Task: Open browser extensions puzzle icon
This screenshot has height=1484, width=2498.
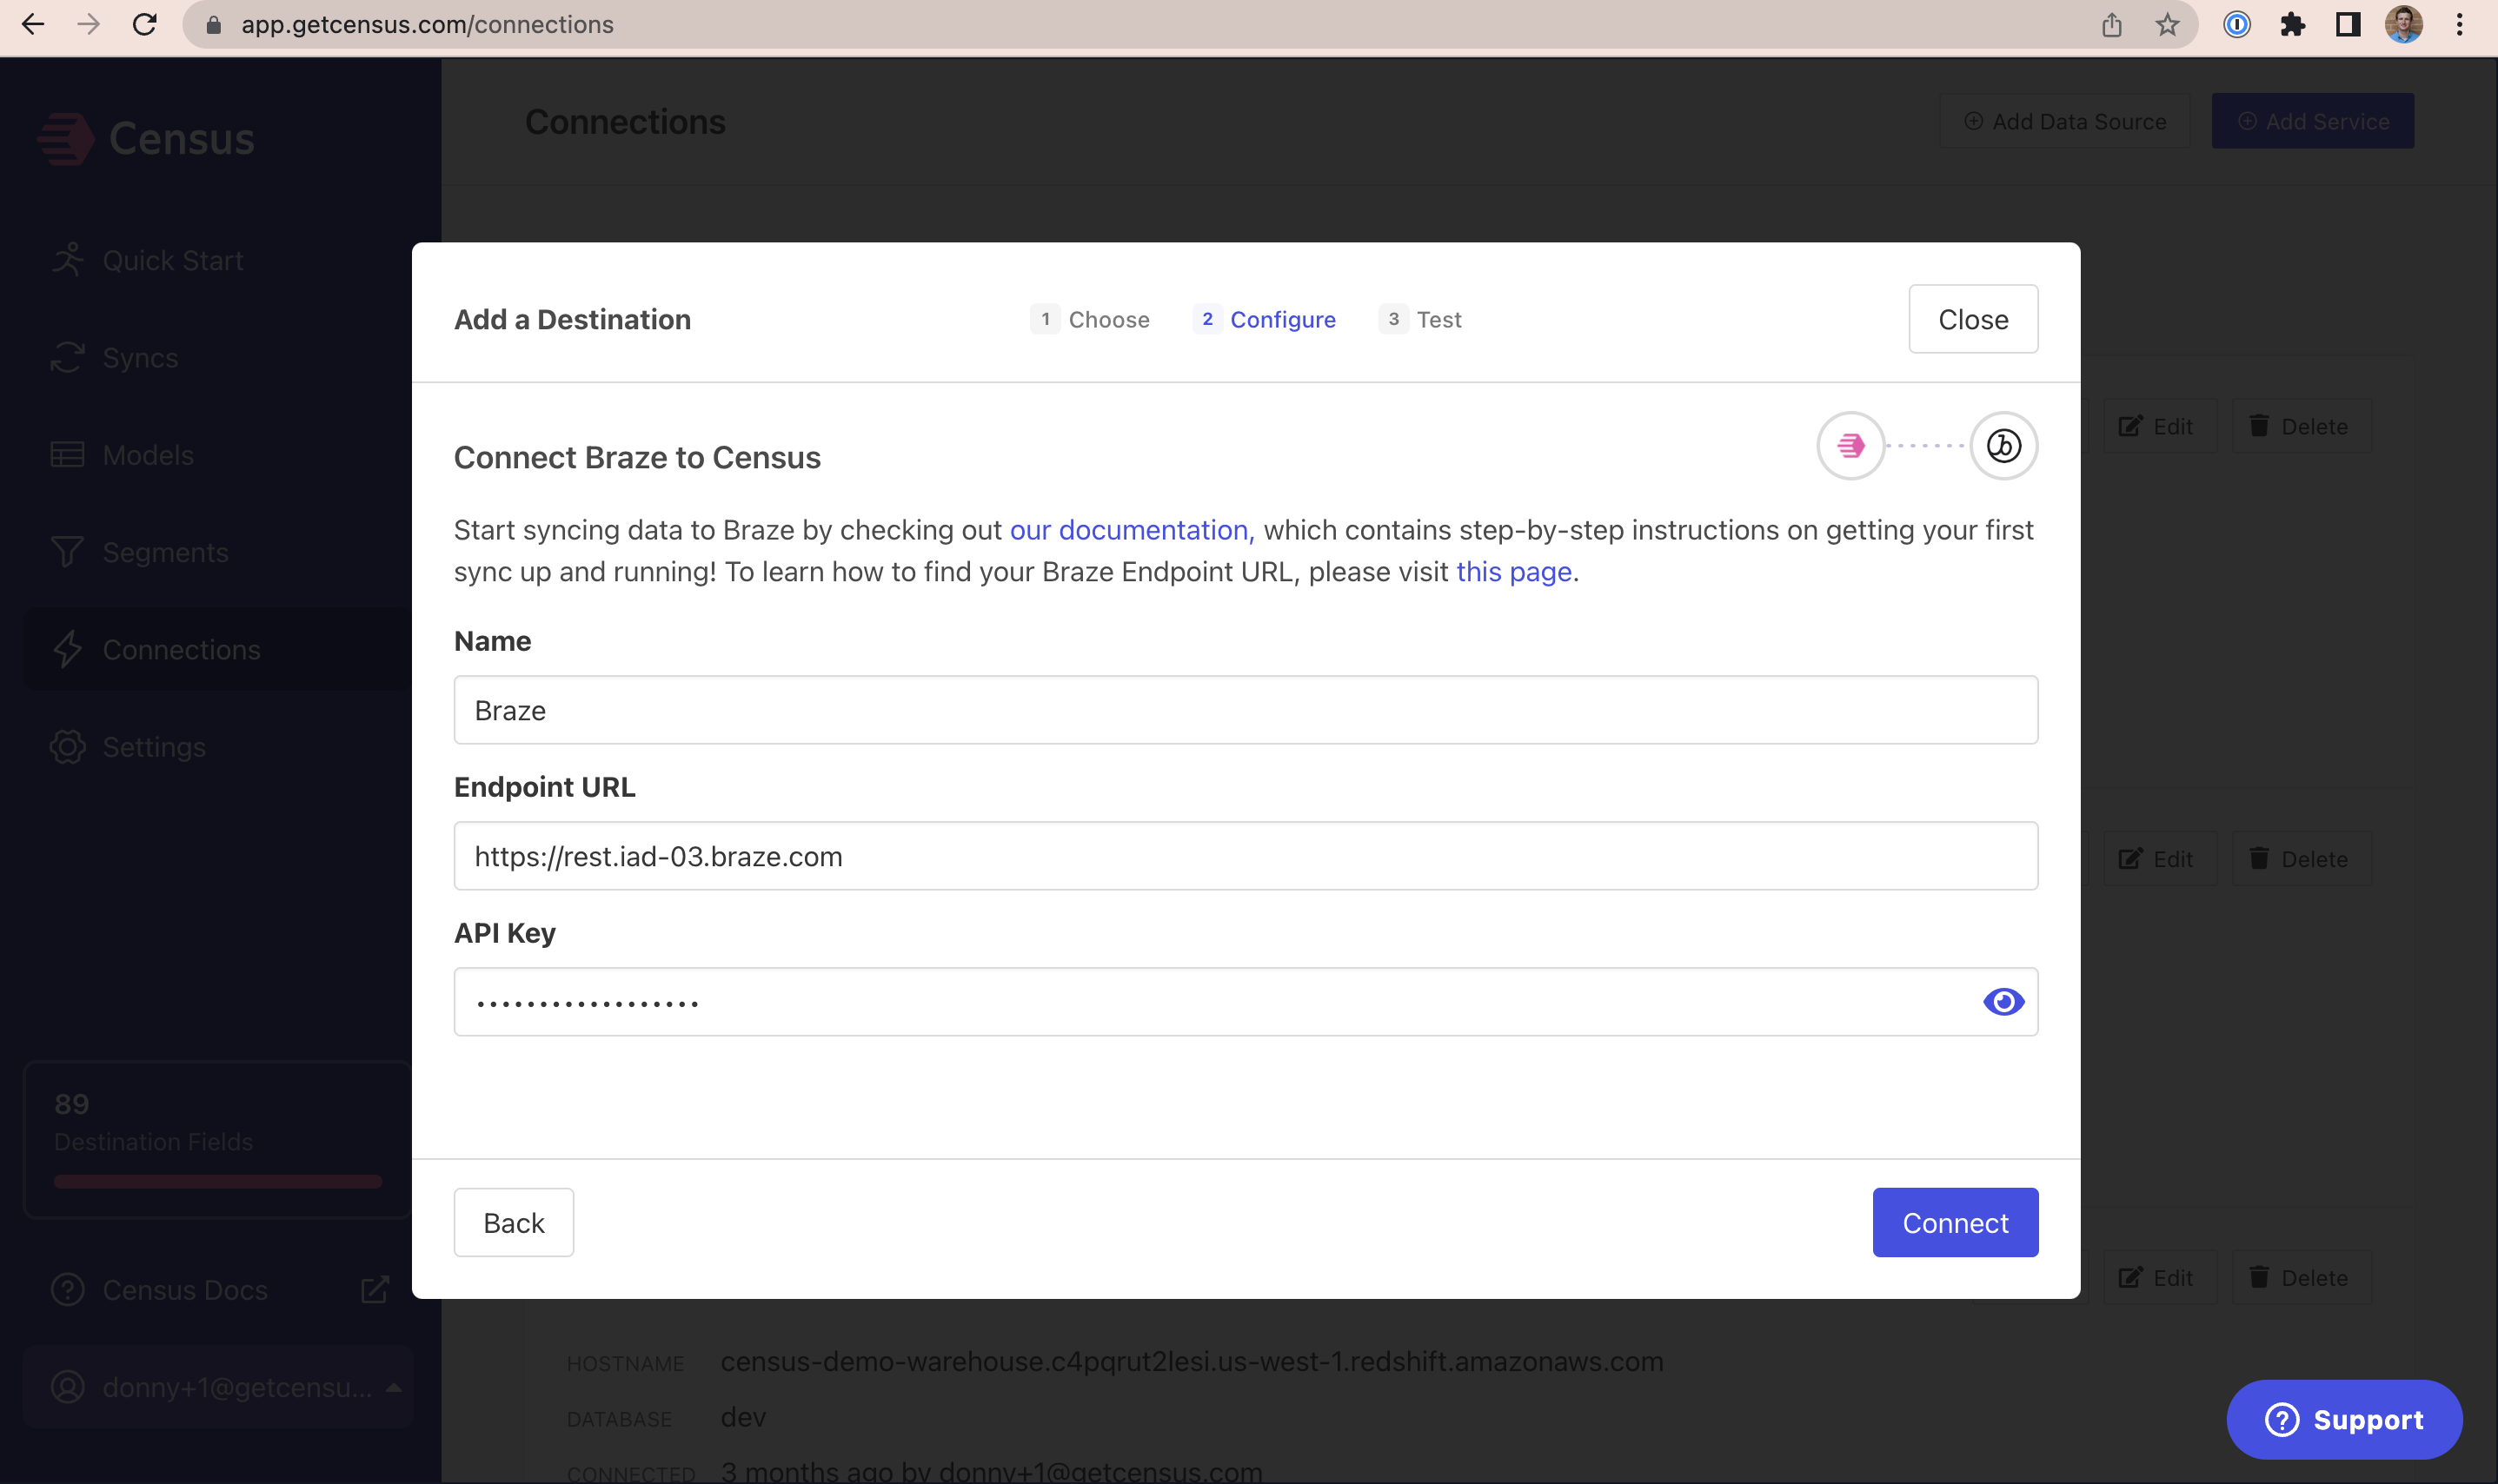Action: pyautogui.click(x=2292, y=25)
